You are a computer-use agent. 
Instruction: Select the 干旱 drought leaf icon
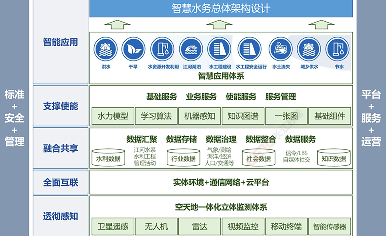133,49
